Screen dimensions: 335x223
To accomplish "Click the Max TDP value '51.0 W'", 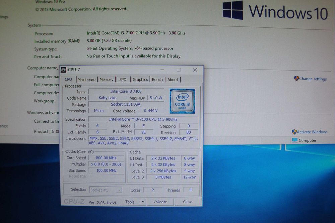I will pyautogui.click(x=156, y=98).
